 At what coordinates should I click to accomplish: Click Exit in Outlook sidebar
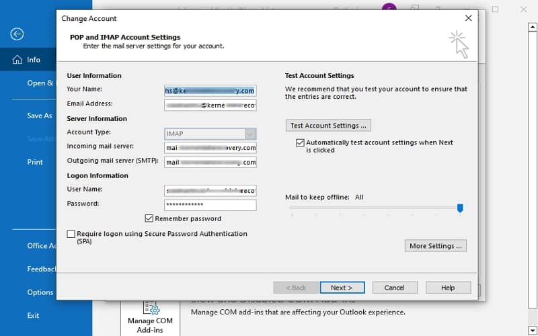tap(33, 315)
